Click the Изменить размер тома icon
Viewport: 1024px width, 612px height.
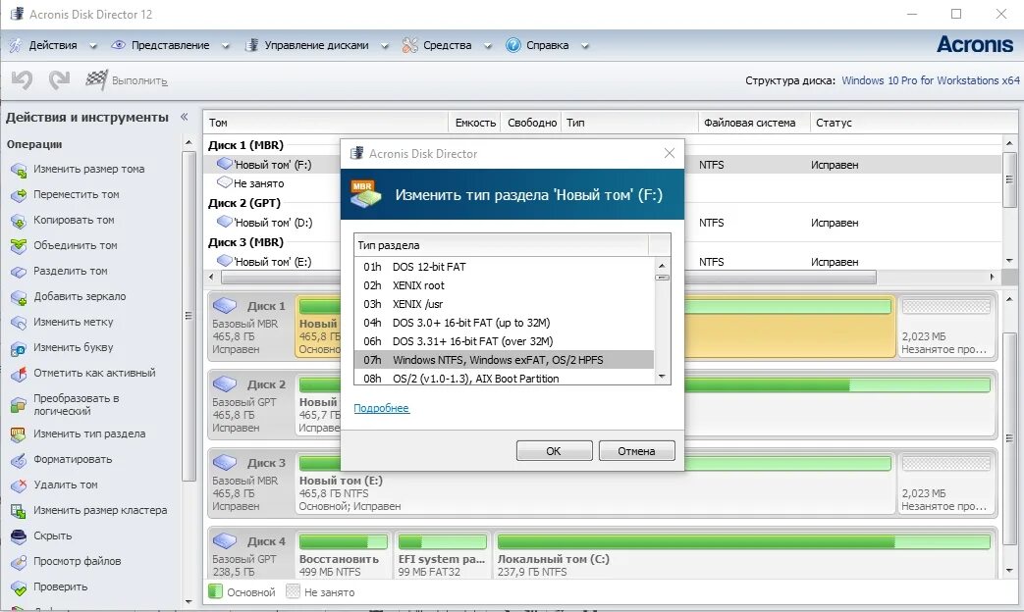tap(19, 170)
